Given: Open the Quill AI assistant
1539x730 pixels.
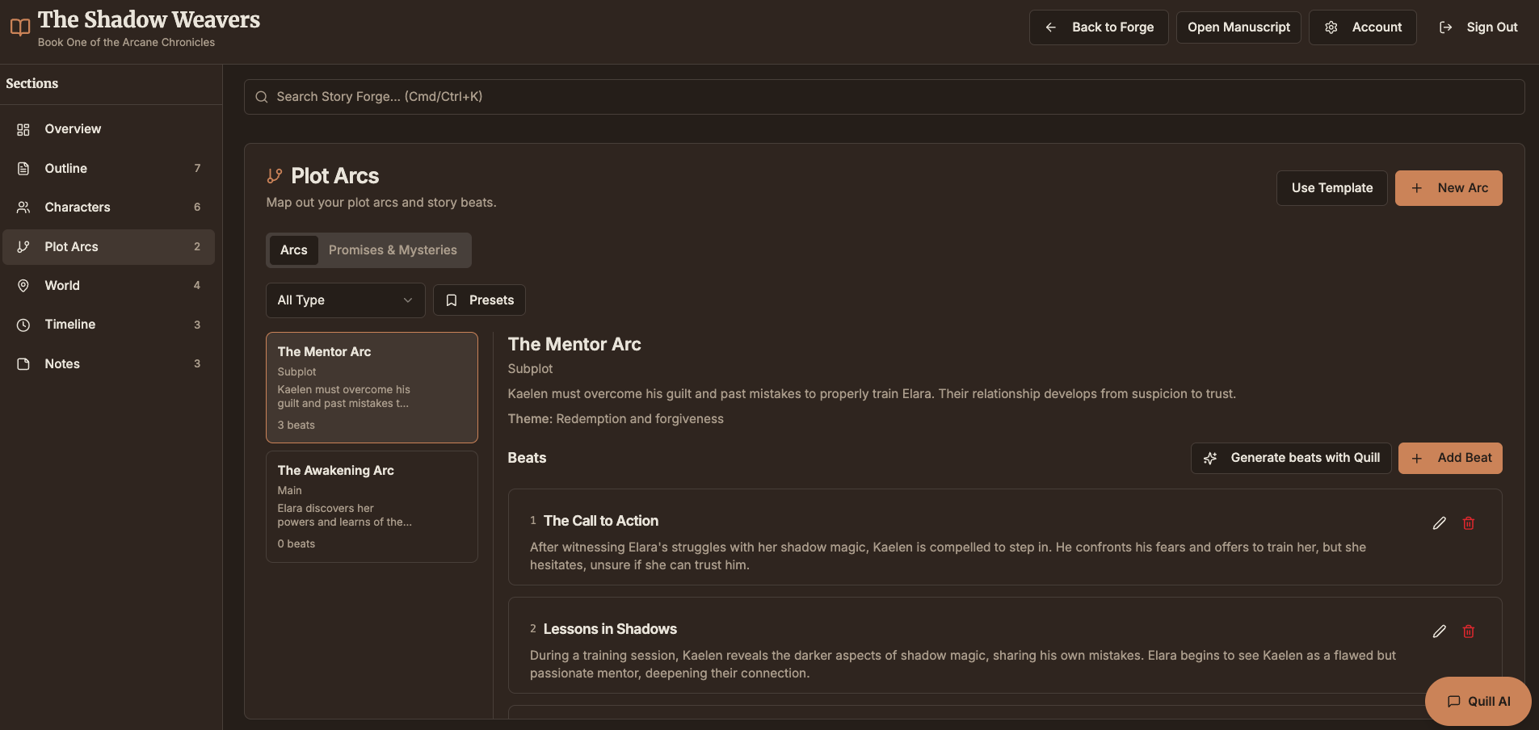Looking at the screenshot, I should click(1478, 701).
